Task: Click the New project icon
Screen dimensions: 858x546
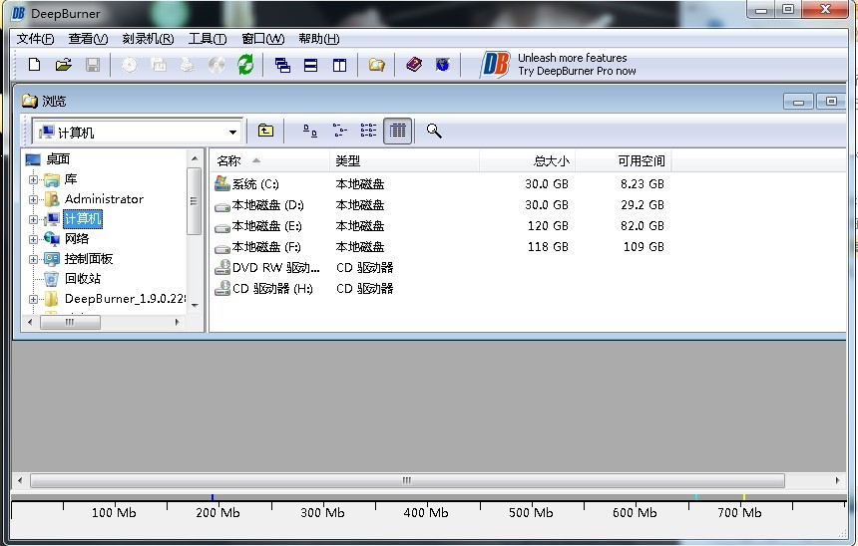Action: tap(34, 65)
